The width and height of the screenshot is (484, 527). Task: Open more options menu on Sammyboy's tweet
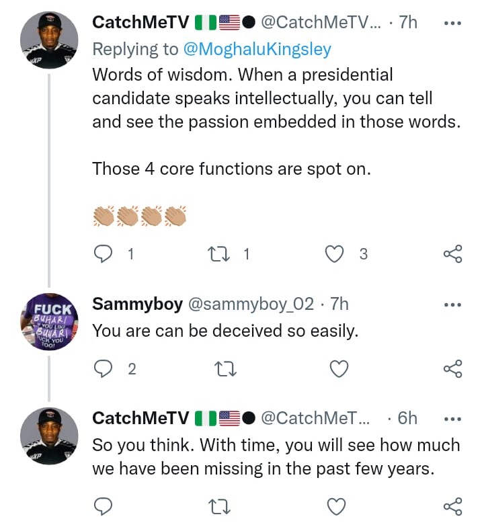(453, 305)
